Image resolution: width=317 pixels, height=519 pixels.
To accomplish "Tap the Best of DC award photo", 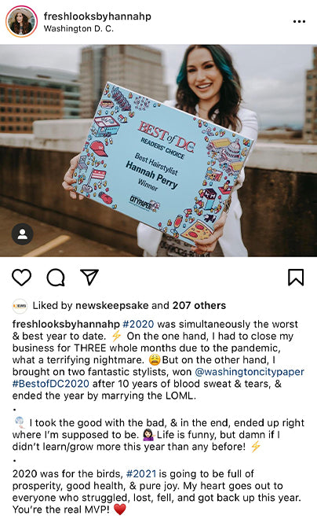I will 158,151.
